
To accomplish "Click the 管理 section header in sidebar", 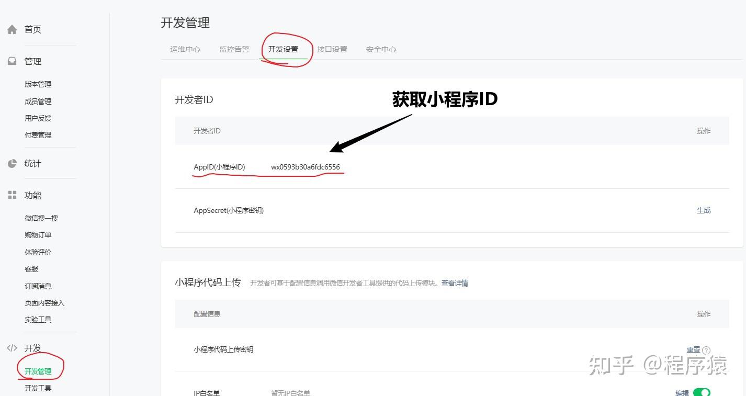I will click(33, 61).
